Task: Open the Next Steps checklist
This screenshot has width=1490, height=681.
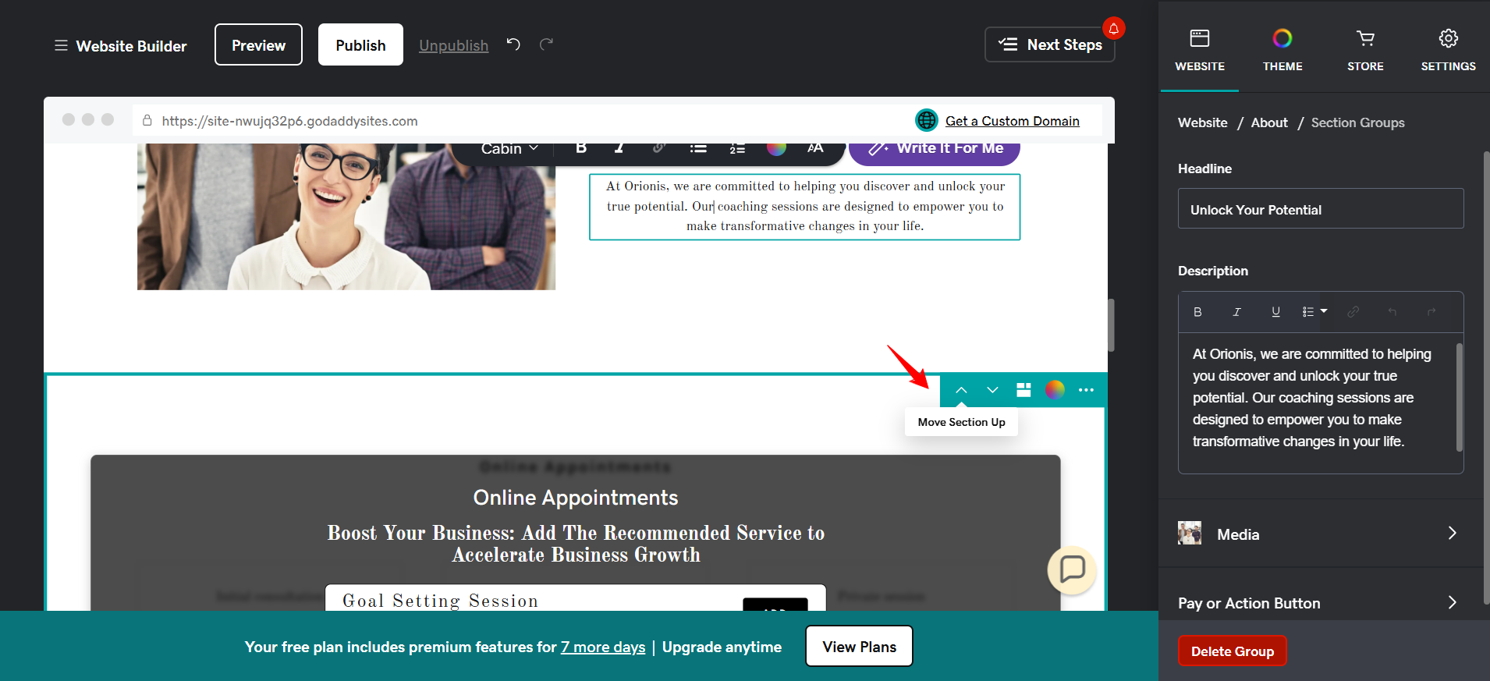Action: pyautogui.click(x=1050, y=44)
